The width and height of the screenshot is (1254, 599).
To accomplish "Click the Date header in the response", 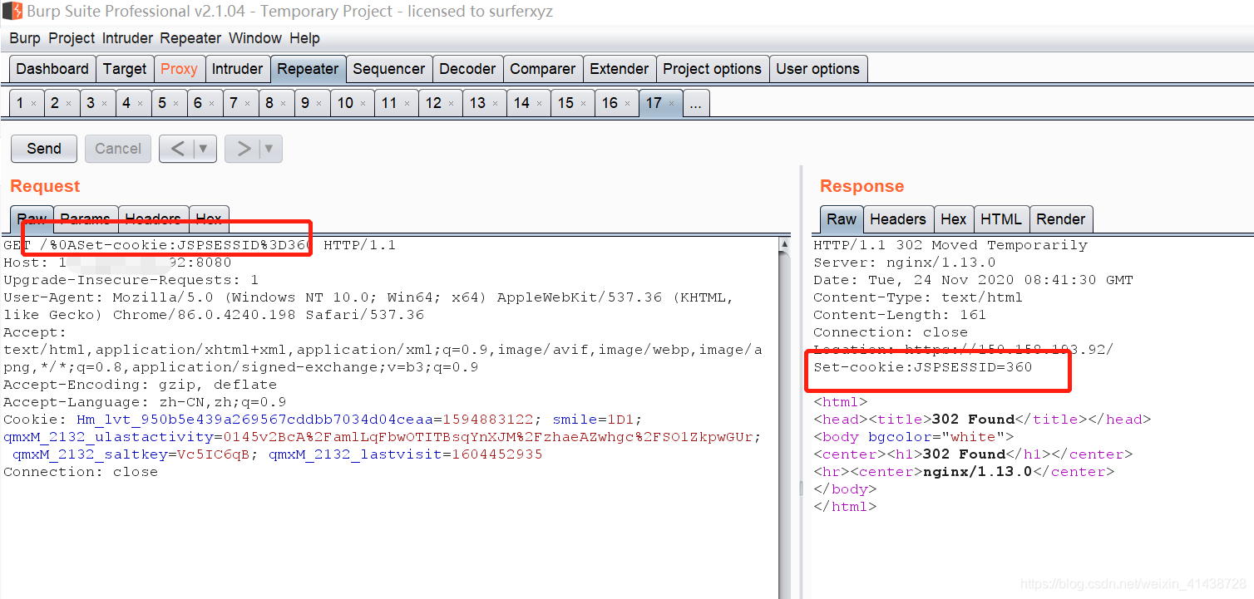I will [x=973, y=280].
